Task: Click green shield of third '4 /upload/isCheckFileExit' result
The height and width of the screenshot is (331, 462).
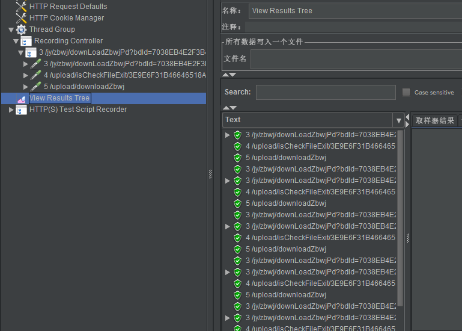Action: [x=237, y=238]
